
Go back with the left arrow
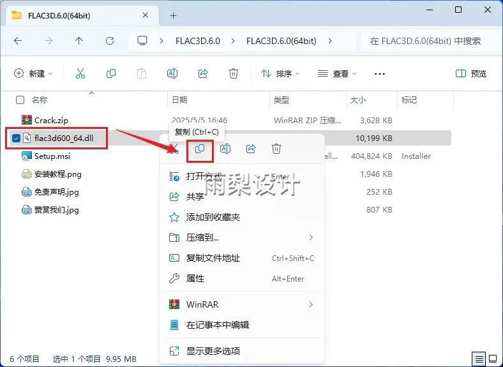[18, 41]
